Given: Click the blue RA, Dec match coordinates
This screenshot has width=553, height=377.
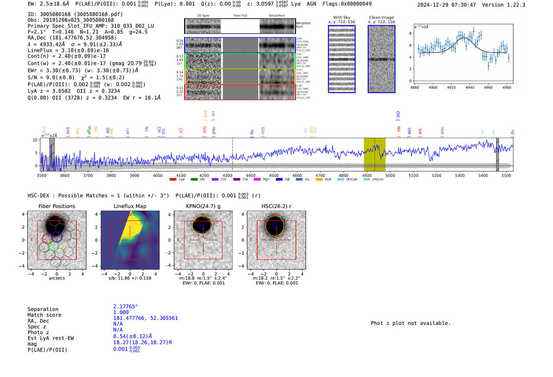Looking at the screenshot, I should (x=145, y=318).
